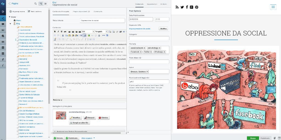
Task: Collapse the Blog tree node
Action: coord(10,23)
